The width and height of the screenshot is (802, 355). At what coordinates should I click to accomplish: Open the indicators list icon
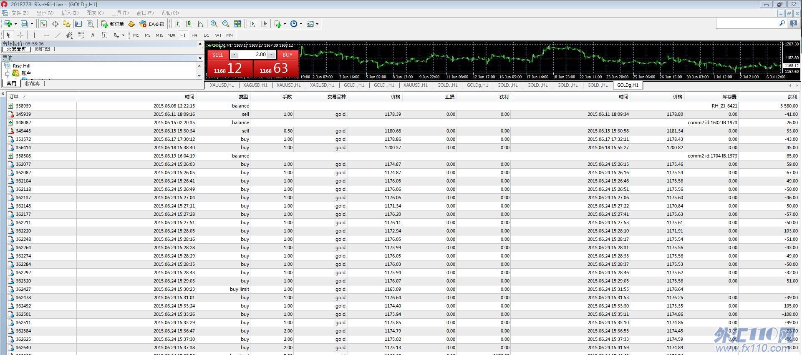point(278,24)
